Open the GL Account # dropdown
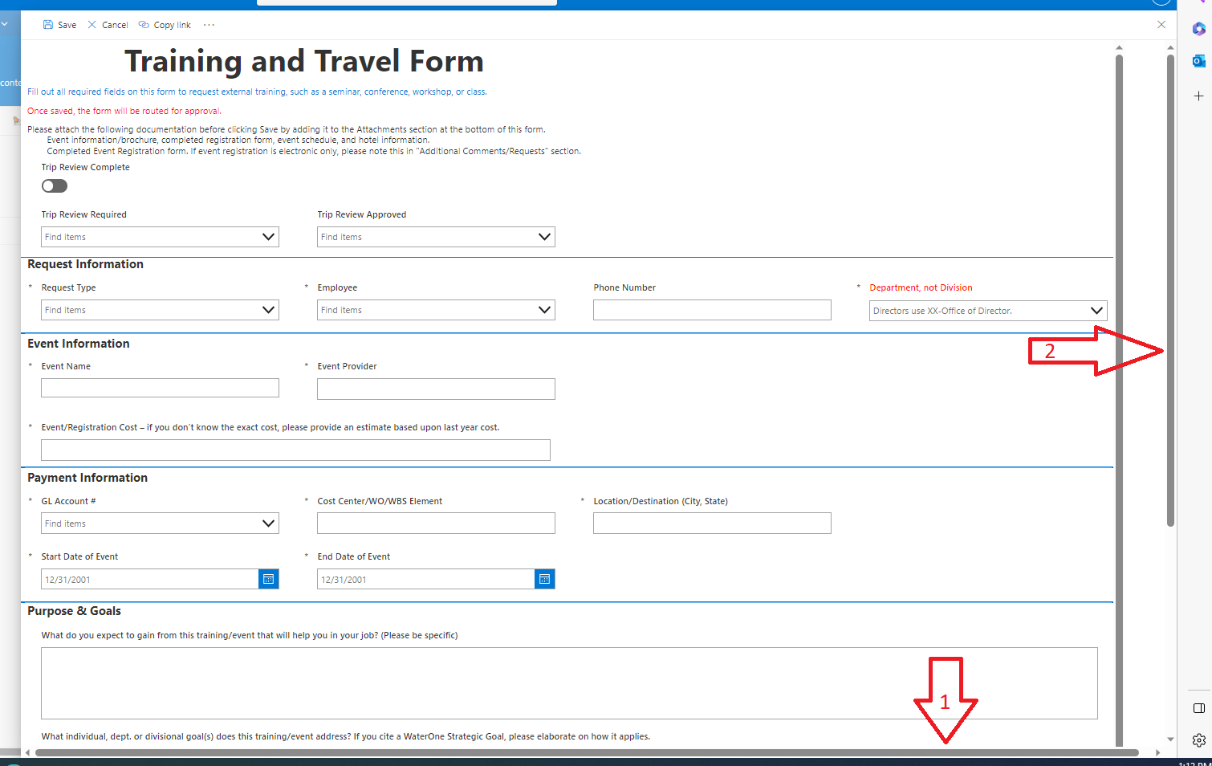1212x766 pixels. (x=268, y=523)
